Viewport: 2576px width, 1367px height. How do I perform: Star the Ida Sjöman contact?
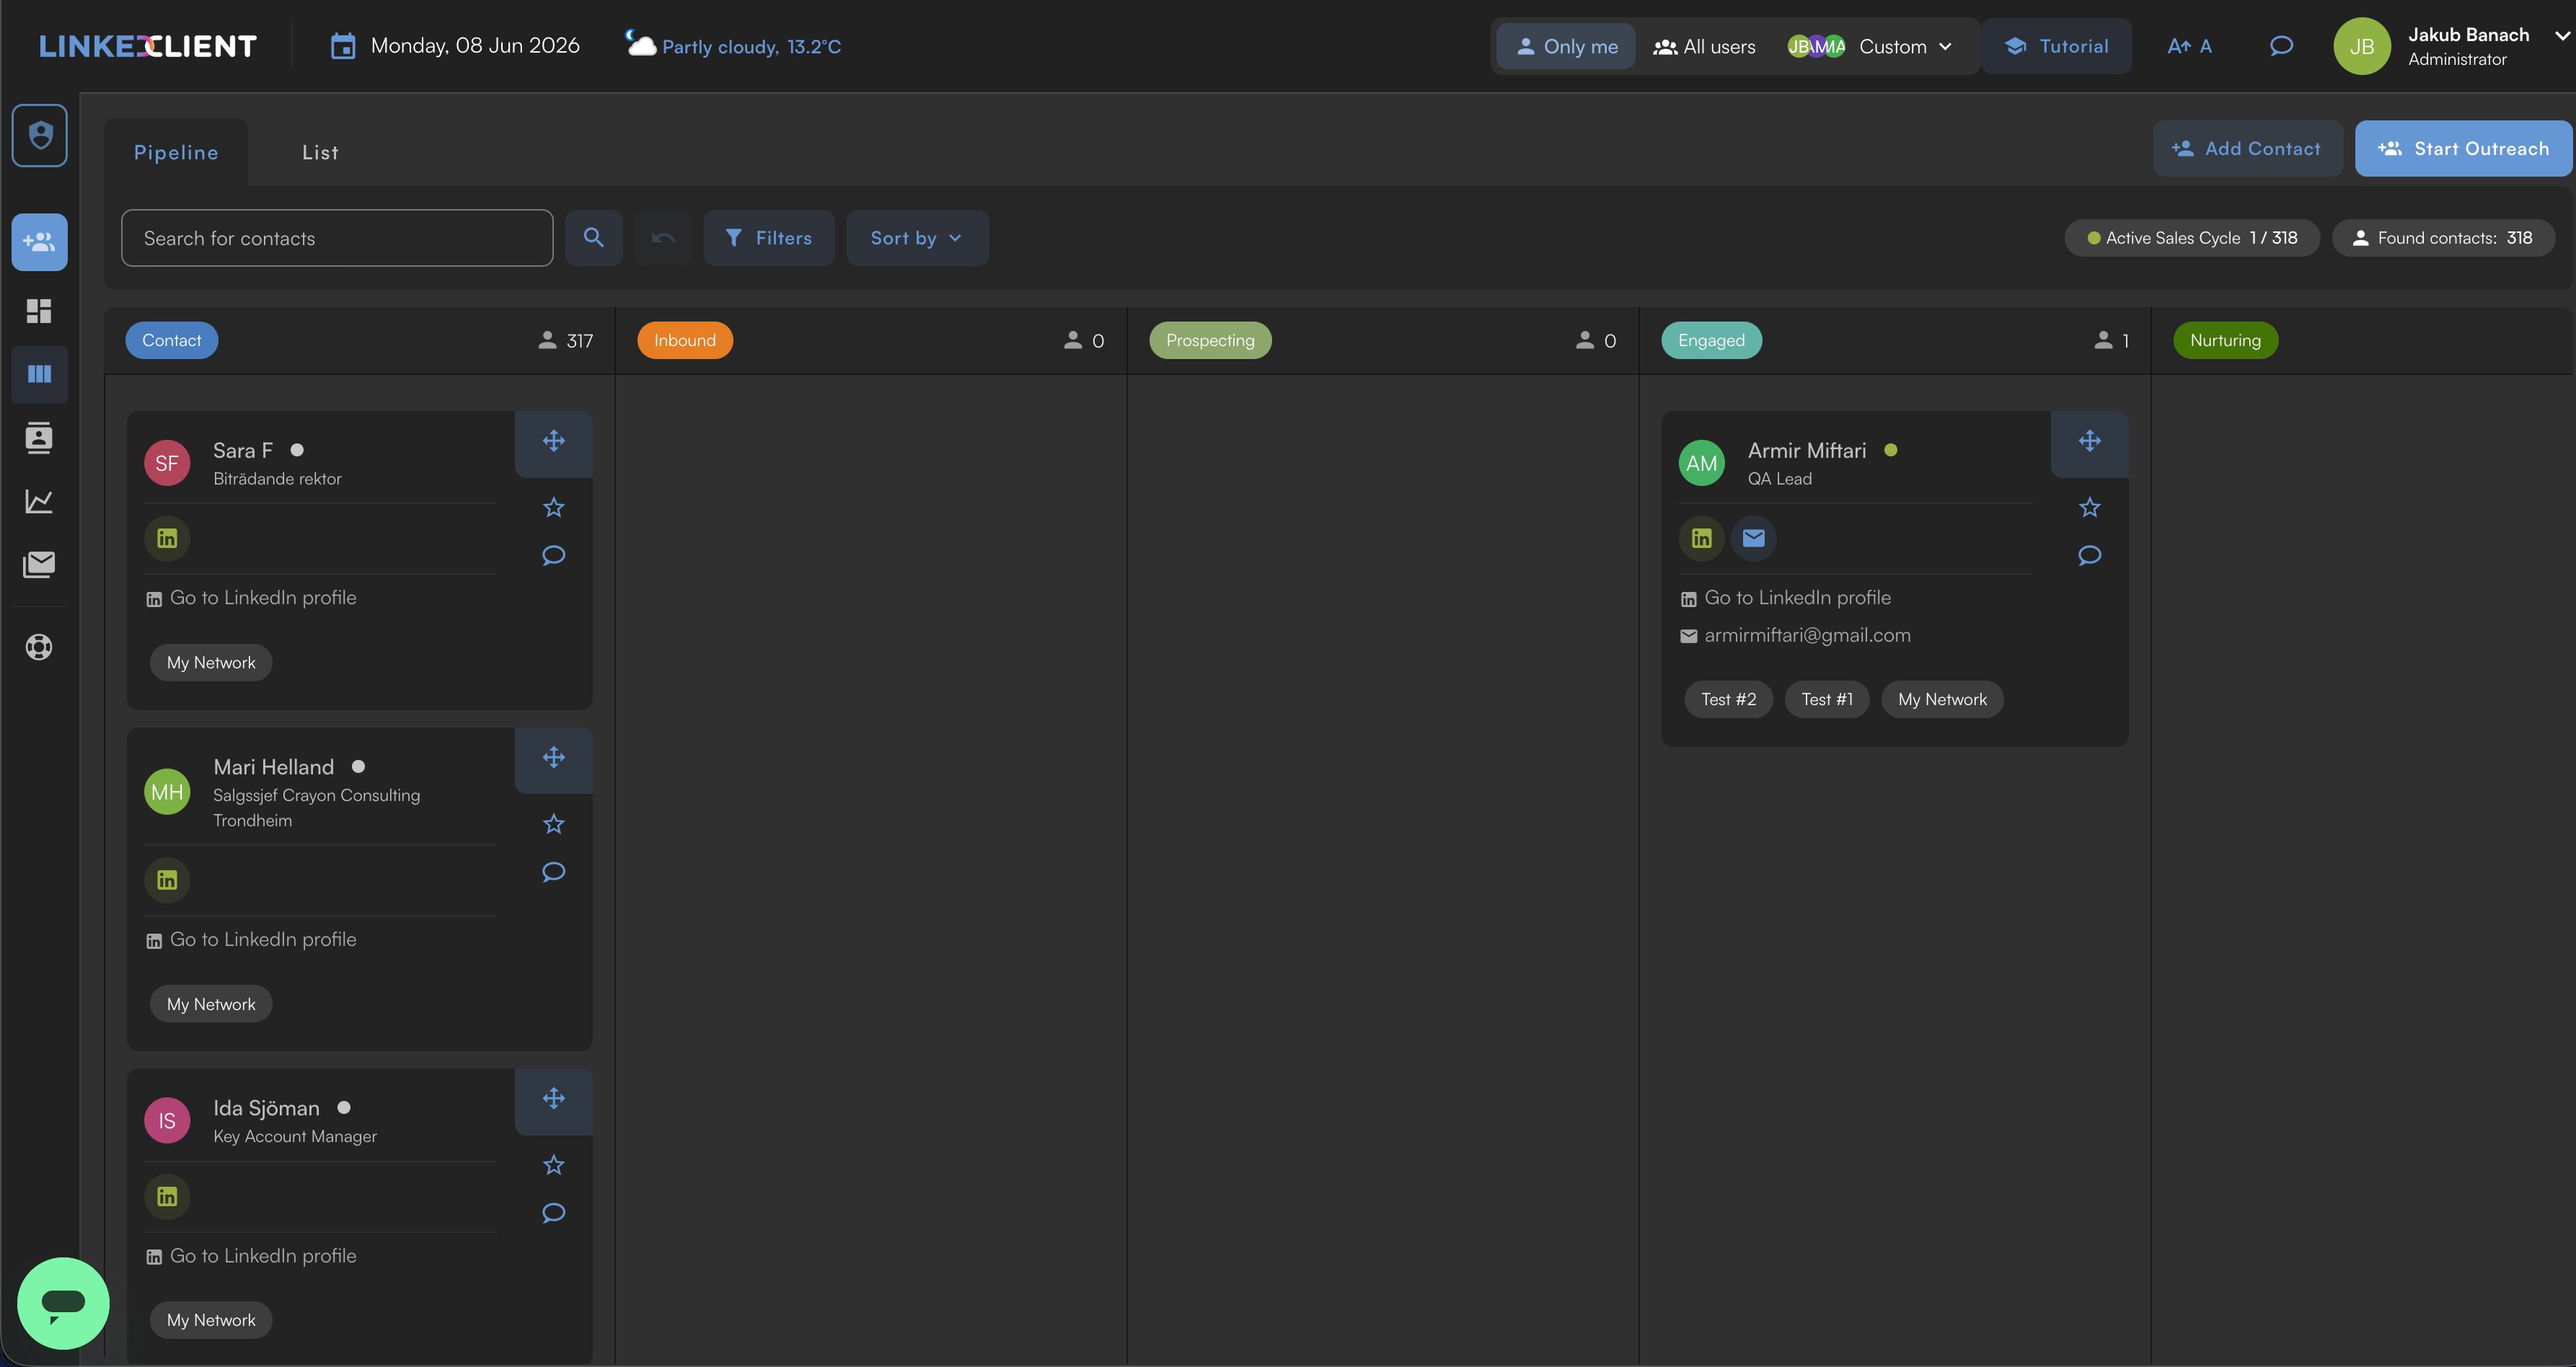[x=554, y=1165]
